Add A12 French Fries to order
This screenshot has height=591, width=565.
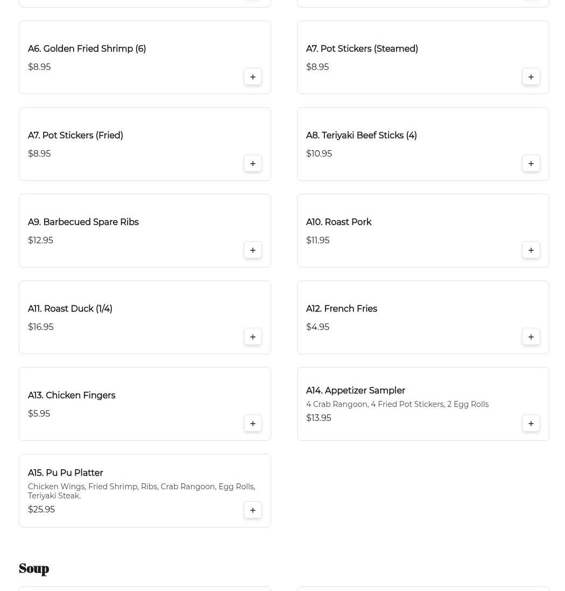531,337
